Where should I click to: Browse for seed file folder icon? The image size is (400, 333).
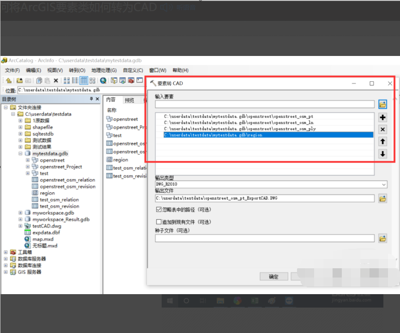click(382, 239)
